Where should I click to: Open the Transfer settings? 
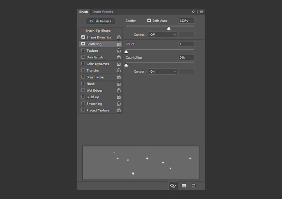click(93, 71)
